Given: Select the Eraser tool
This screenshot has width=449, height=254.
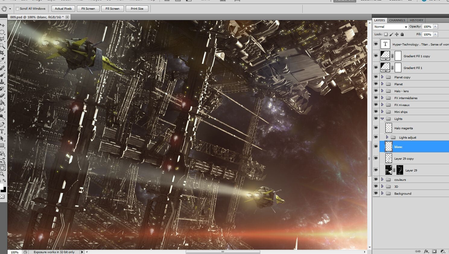Looking at the screenshot, I should pos(2,96).
